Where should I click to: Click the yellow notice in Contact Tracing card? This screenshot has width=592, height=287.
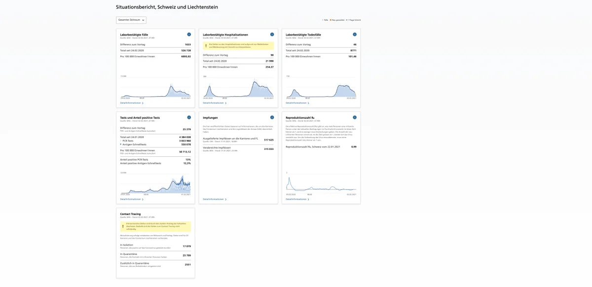[x=155, y=226]
